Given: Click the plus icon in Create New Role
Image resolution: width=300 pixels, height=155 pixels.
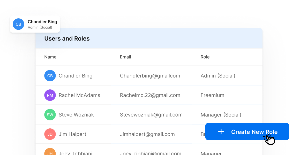Looking at the screenshot, I should click(221, 132).
